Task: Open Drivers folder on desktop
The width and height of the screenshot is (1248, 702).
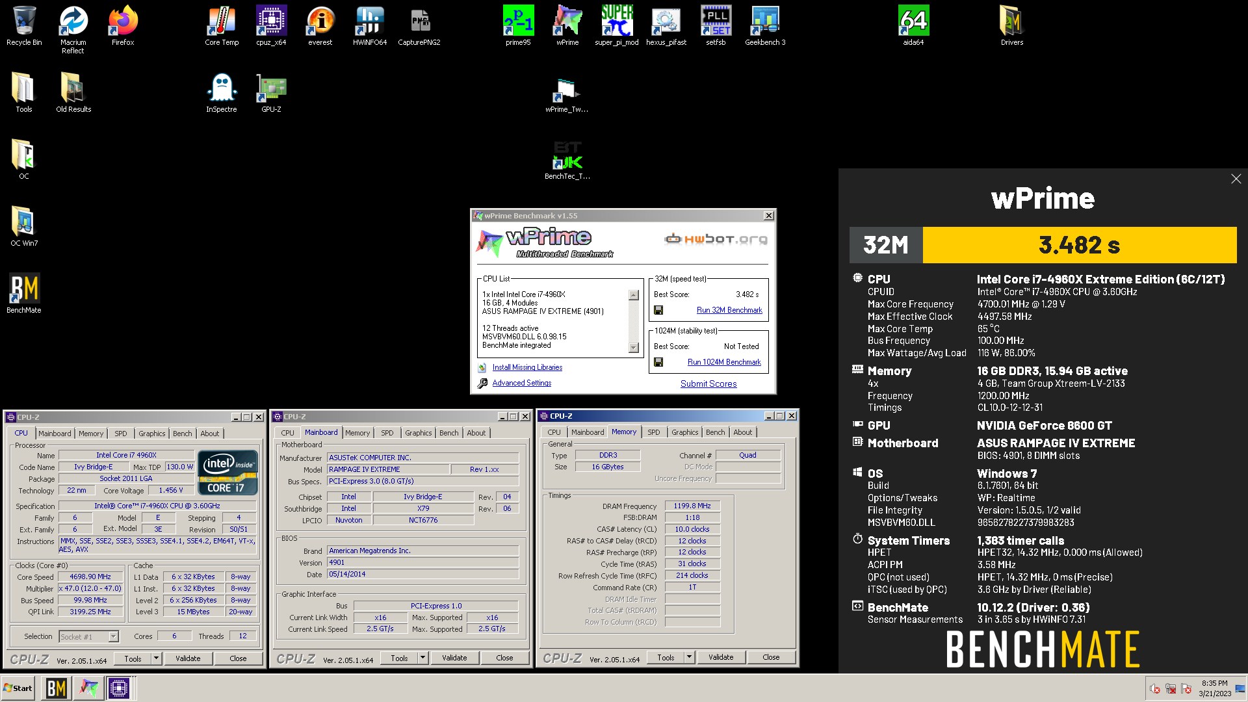Action: pos(1012,26)
